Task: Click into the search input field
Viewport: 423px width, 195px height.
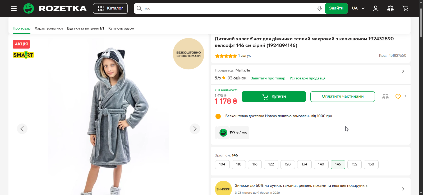Action: click(227, 8)
